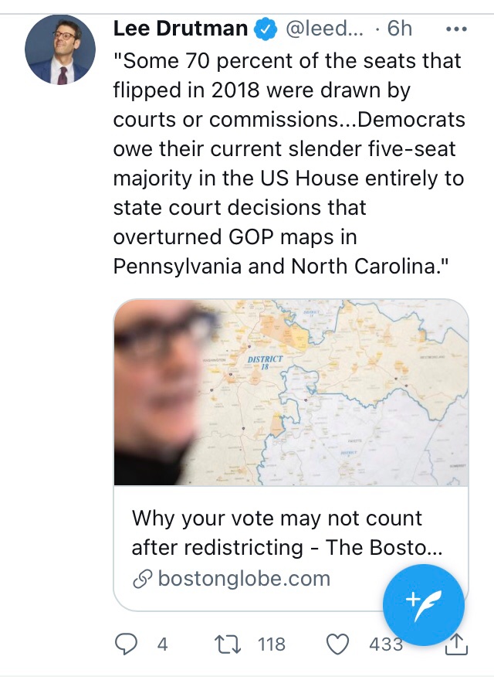Image resolution: width=494 pixels, height=680 pixels.
Task: Click the reply count of 4
Action: point(162,644)
